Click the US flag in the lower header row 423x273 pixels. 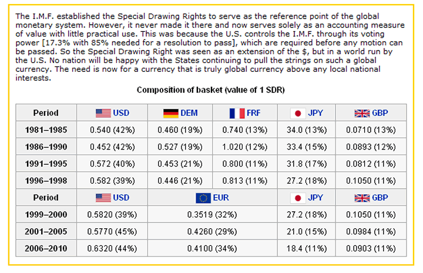point(103,198)
